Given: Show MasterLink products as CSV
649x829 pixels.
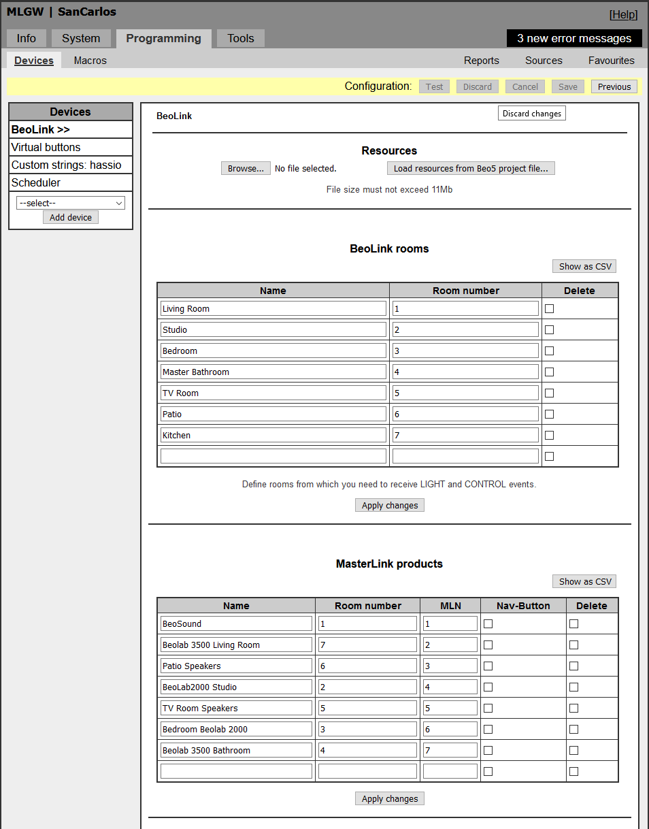Looking at the screenshot, I should click(x=584, y=581).
